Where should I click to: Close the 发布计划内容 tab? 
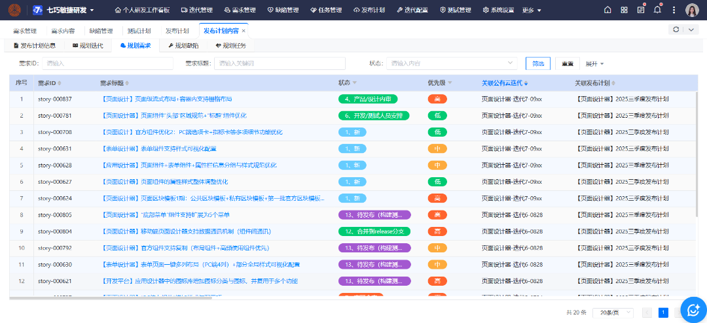coord(244,31)
